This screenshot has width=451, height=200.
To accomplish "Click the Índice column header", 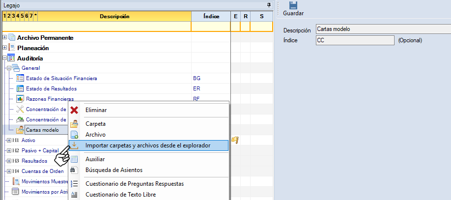I will click(211, 17).
